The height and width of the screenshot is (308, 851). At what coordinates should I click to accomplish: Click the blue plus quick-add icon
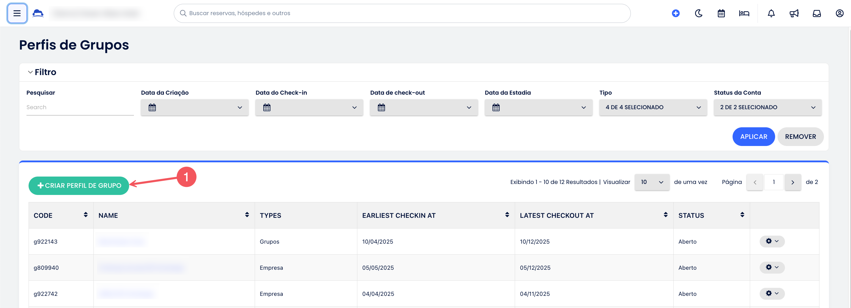(675, 13)
